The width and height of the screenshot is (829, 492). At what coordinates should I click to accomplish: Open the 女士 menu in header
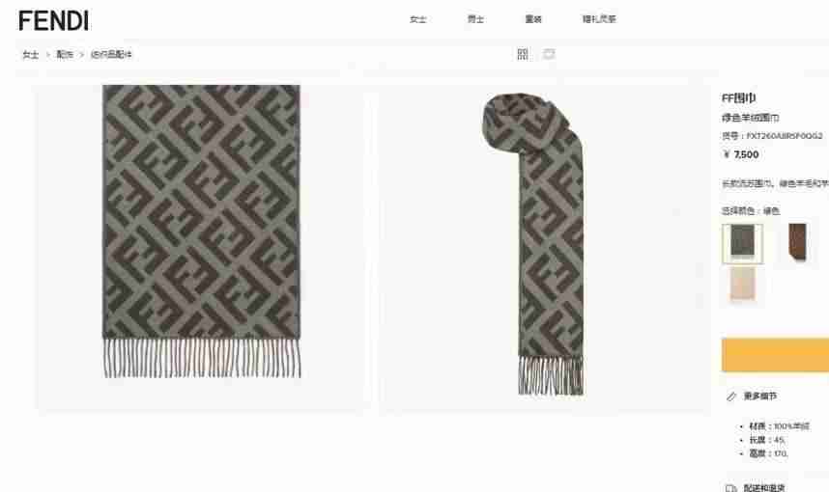417,19
